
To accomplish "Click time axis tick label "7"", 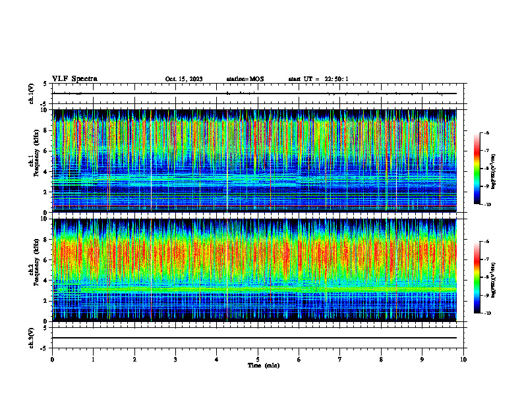I will click(340, 360).
